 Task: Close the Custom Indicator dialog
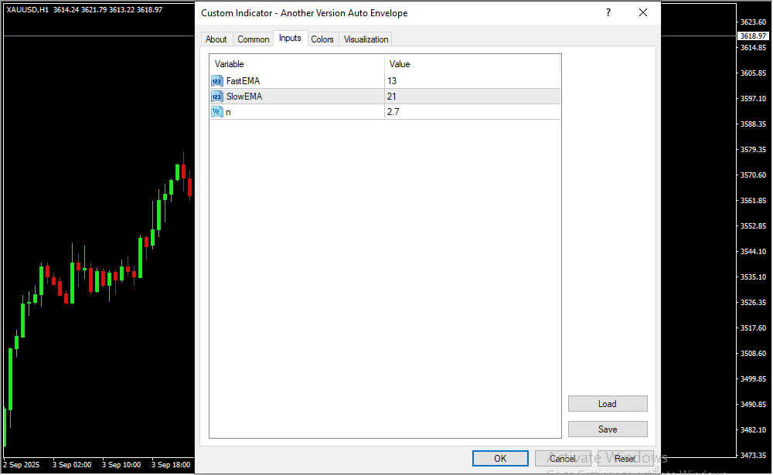(642, 13)
